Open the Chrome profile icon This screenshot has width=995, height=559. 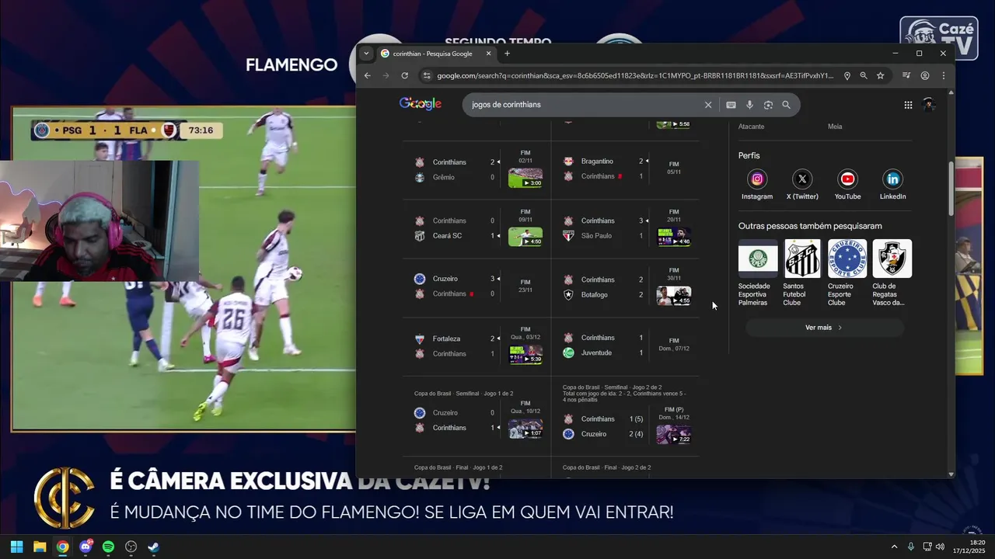click(925, 75)
